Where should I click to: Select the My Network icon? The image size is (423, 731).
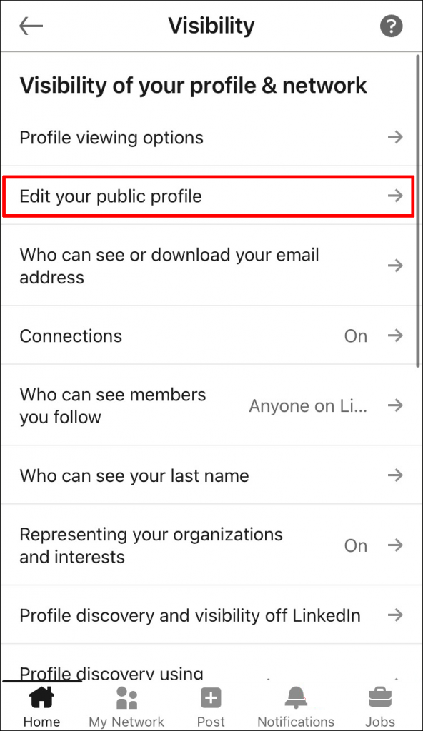(x=126, y=703)
